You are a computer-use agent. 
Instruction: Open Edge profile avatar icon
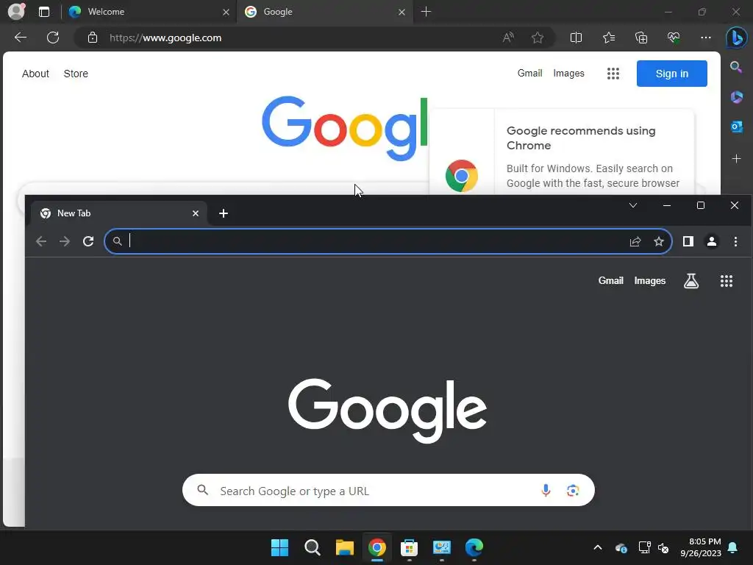pyautogui.click(x=16, y=12)
